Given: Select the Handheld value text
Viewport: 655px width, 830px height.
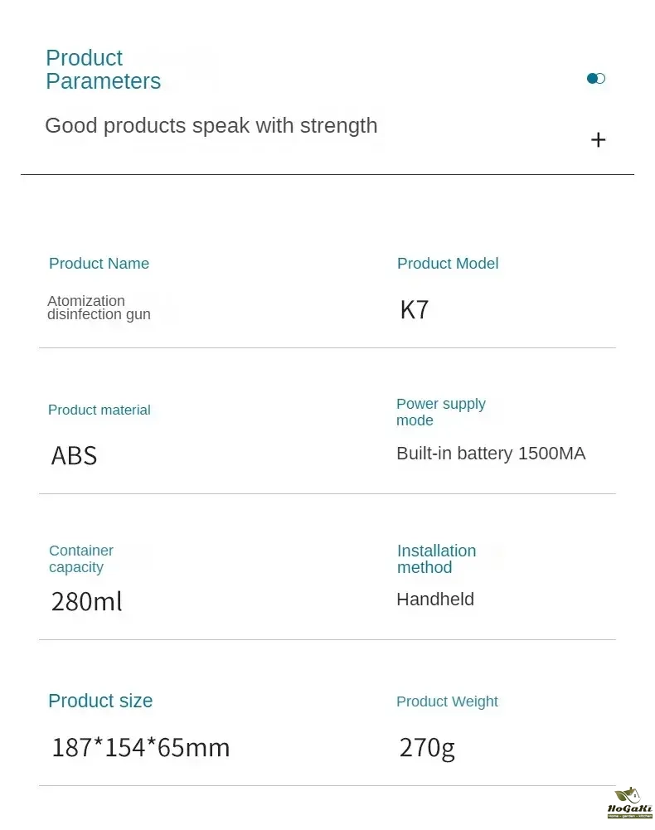Looking at the screenshot, I should click(x=435, y=599).
